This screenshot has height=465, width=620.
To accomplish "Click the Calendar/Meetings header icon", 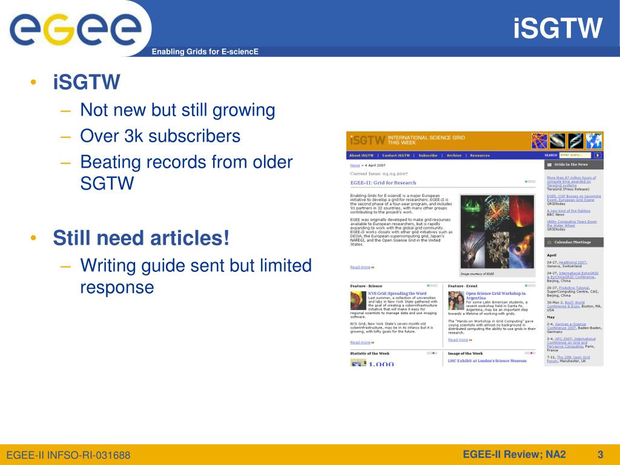I will 549,242.
